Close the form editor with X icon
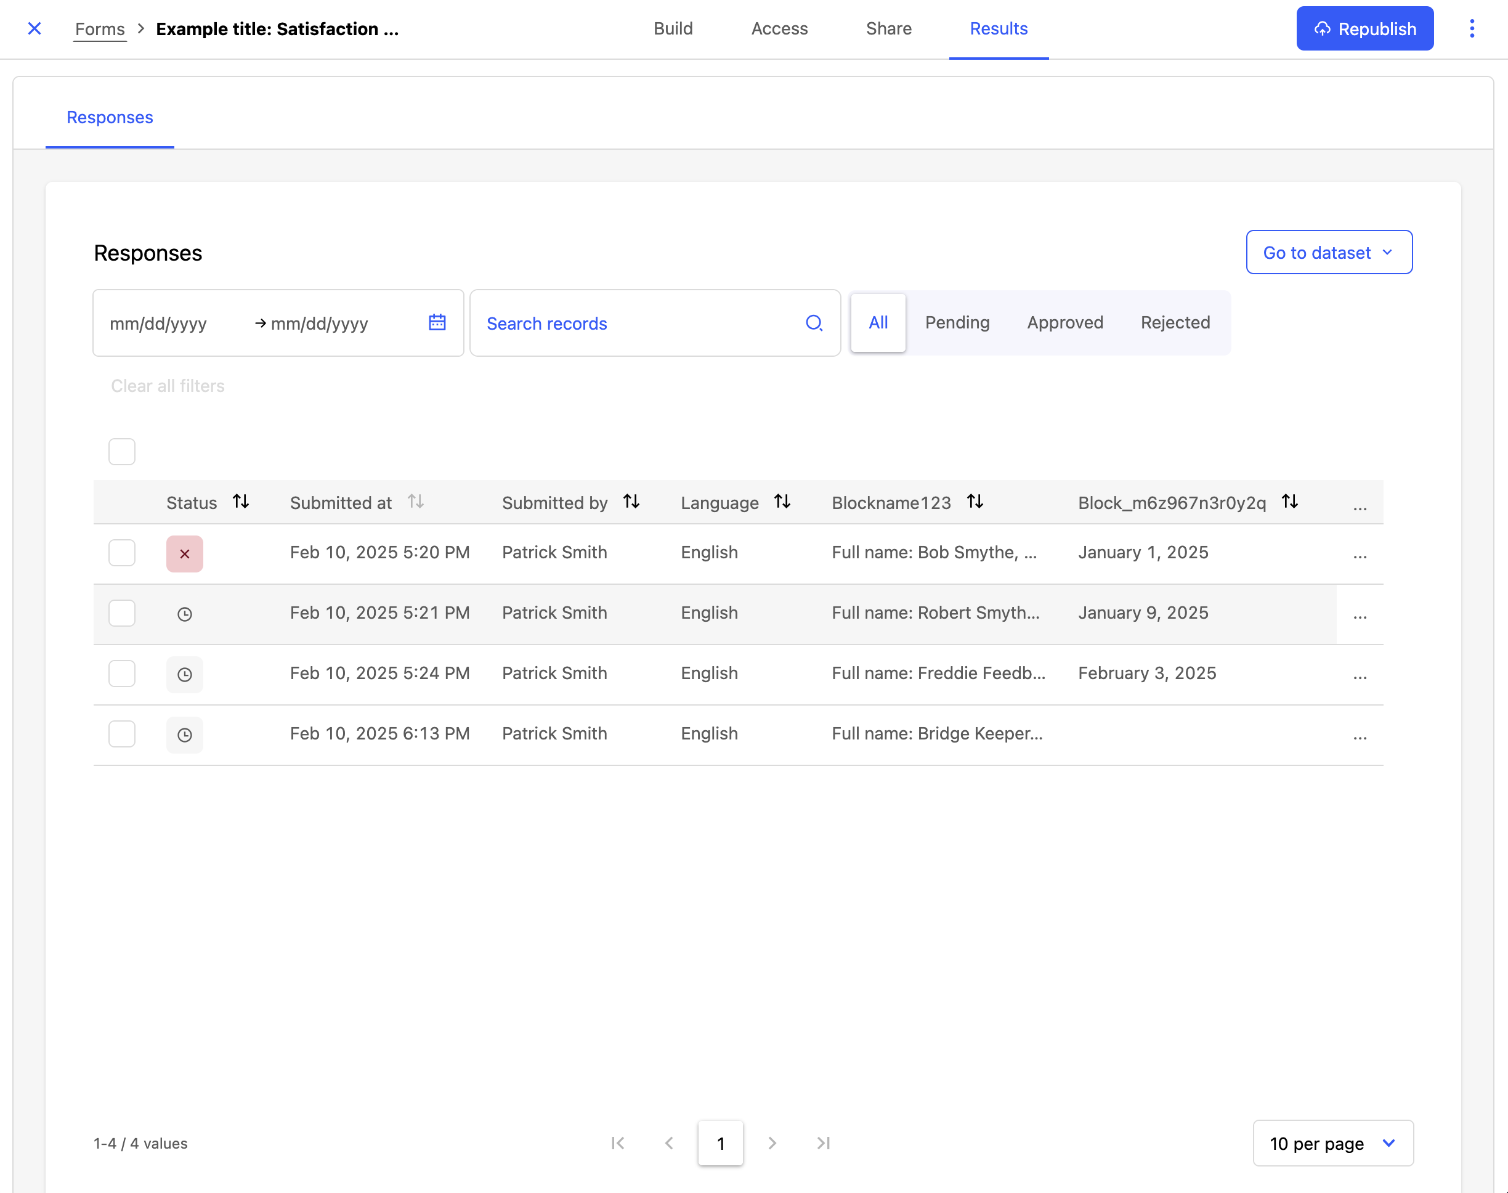 34,28
